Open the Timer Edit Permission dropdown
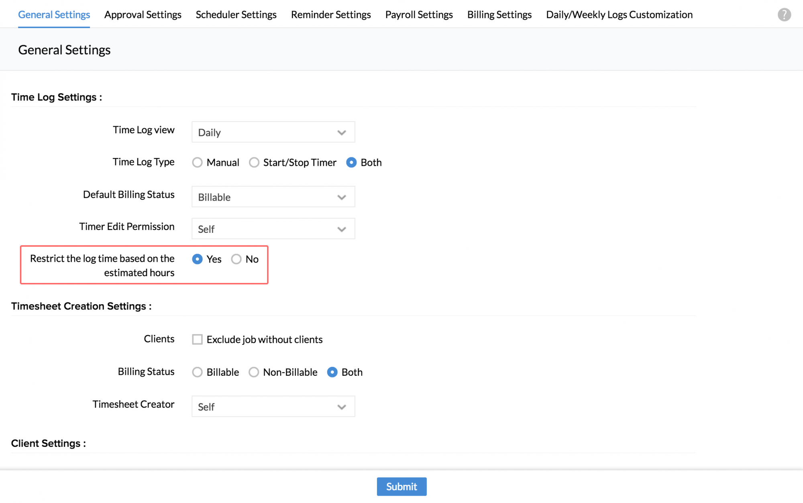The height and width of the screenshot is (503, 803). (x=273, y=229)
